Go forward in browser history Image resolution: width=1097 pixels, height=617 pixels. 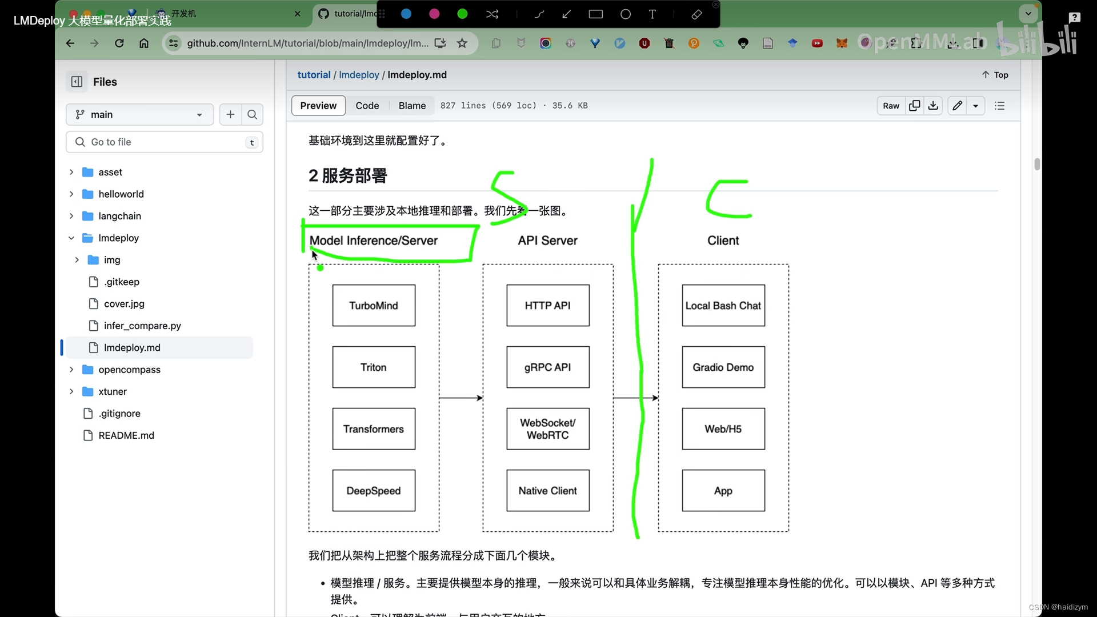(x=94, y=43)
